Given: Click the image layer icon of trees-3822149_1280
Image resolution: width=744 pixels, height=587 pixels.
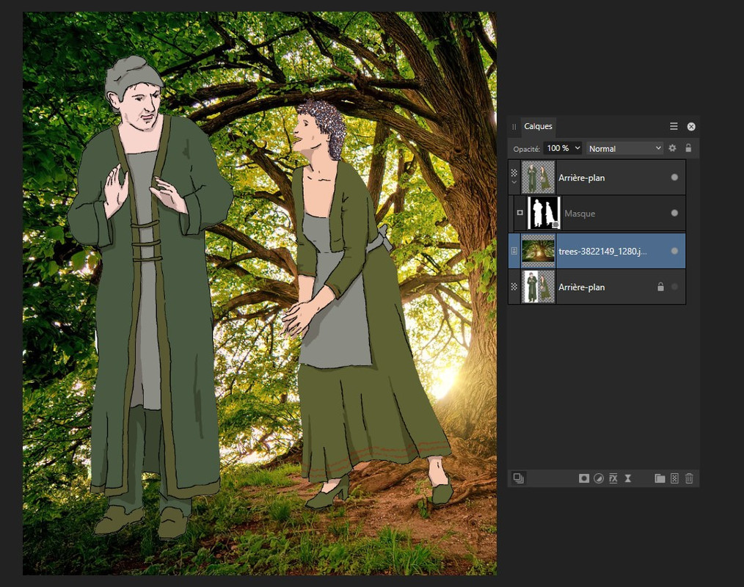Looking at the screenshot, I should point(514,250).
